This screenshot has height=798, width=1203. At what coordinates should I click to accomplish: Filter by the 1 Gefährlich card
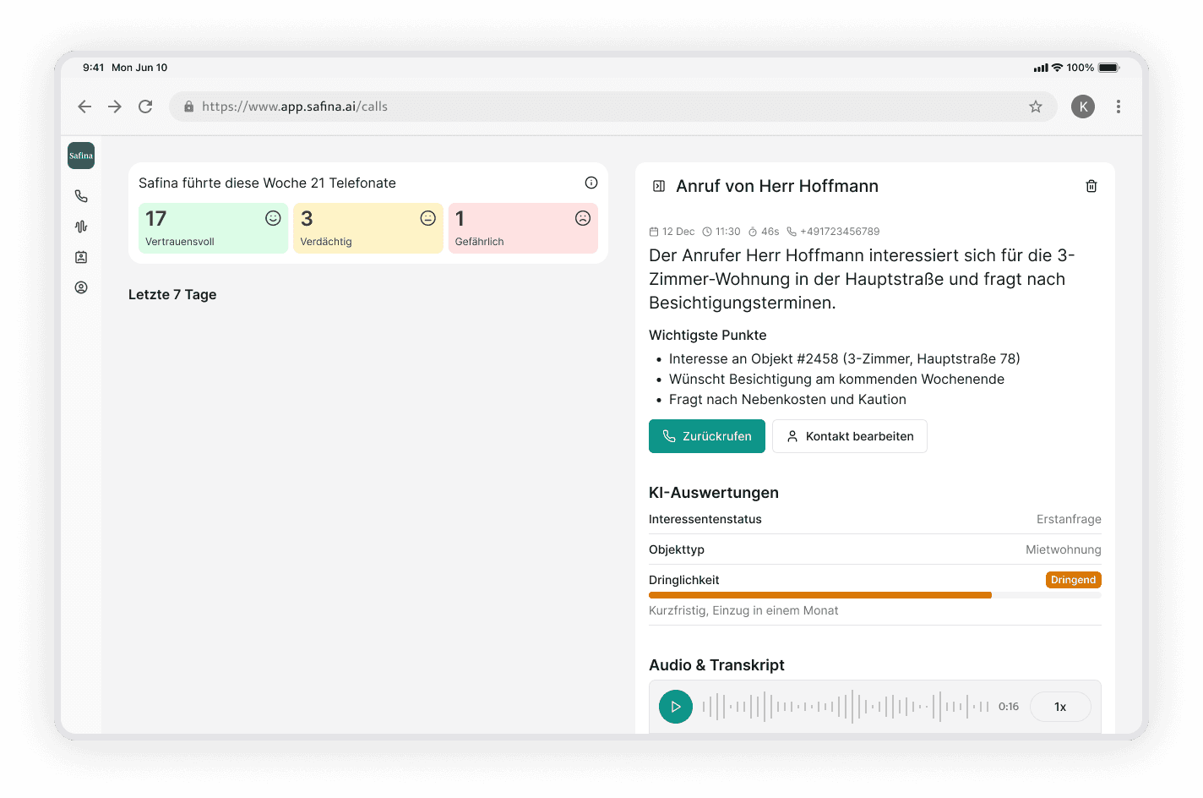pos(523,228)
